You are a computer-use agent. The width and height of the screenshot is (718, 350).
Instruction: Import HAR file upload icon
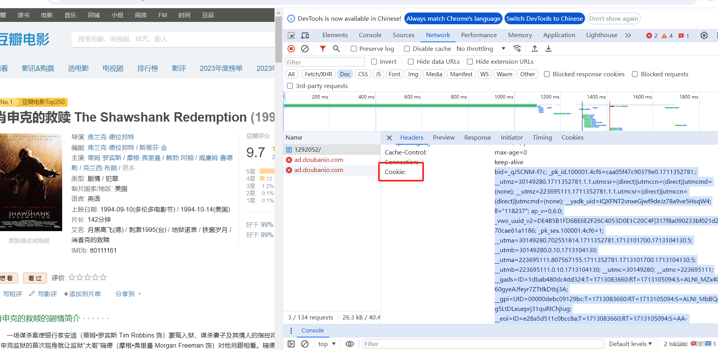535,48
